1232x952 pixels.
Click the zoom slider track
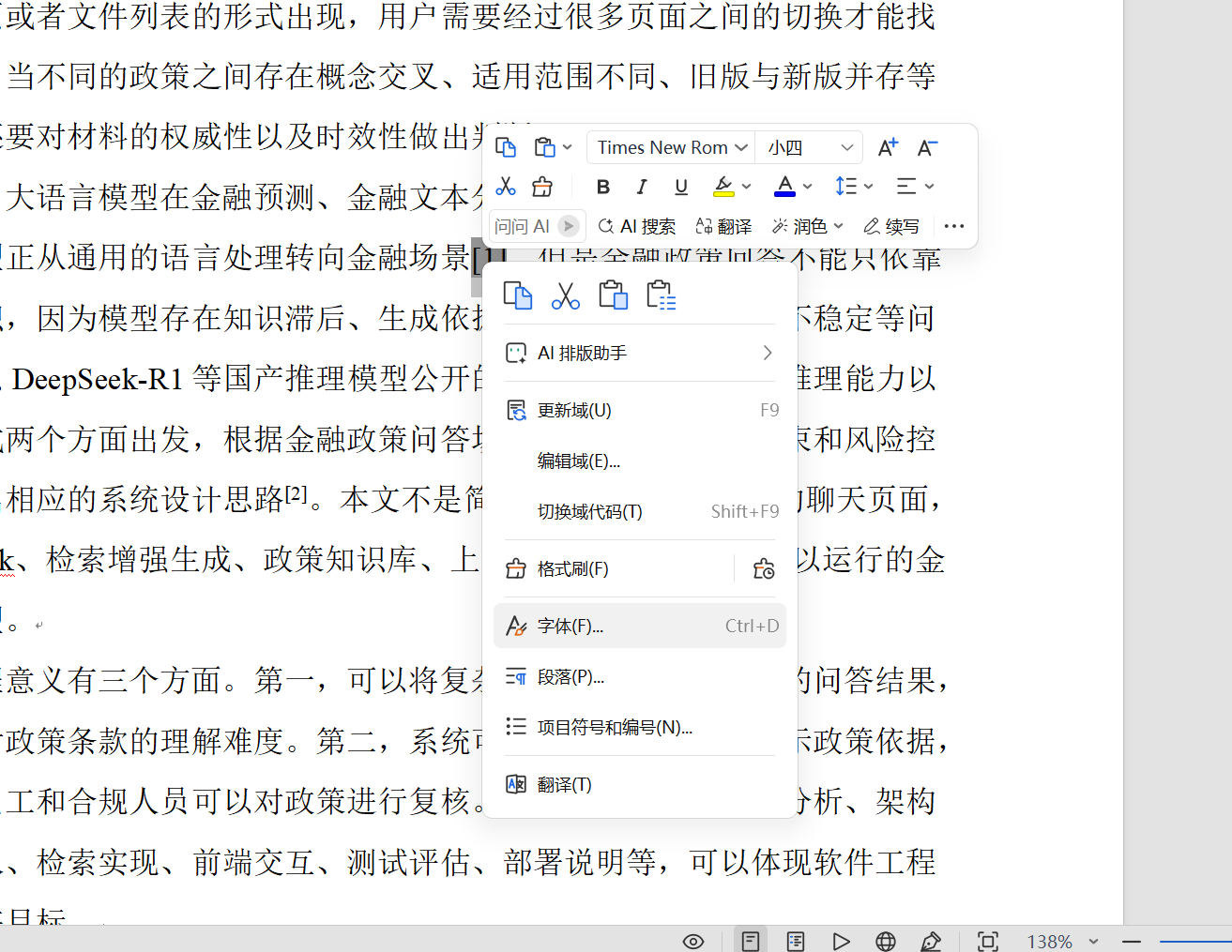pos(1195,941)
